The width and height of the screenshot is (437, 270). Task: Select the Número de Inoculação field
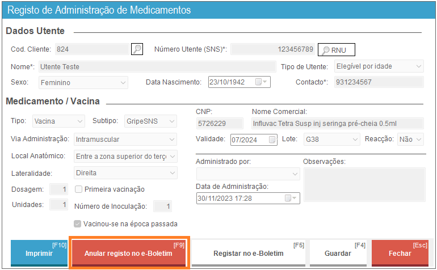[162, 206]
